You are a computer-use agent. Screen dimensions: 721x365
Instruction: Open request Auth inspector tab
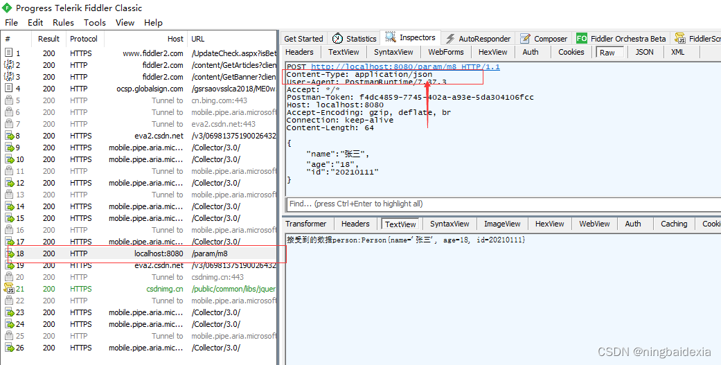(x=531, y=52)
